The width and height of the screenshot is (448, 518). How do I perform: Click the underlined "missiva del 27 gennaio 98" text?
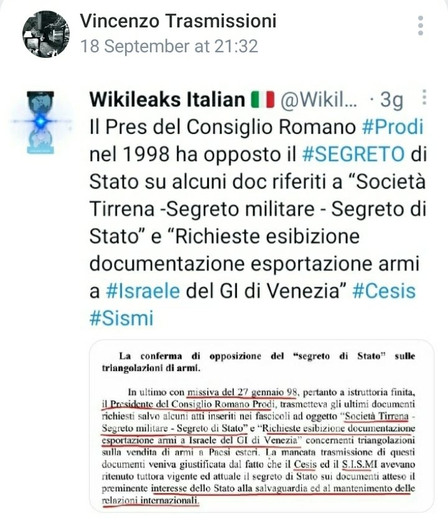[242, 392]
